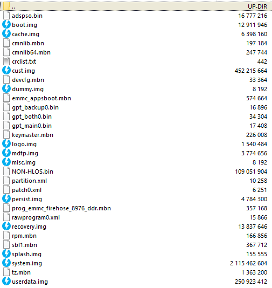The width and height of the screenshot is (272, 288).
Task: Click the persist.img lightning file icon
Action: pos(6,198)
